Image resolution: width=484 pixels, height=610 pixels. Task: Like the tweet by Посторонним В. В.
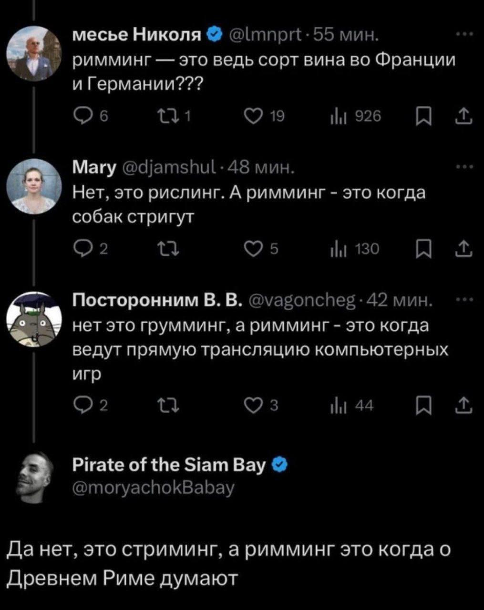point(251,406)
